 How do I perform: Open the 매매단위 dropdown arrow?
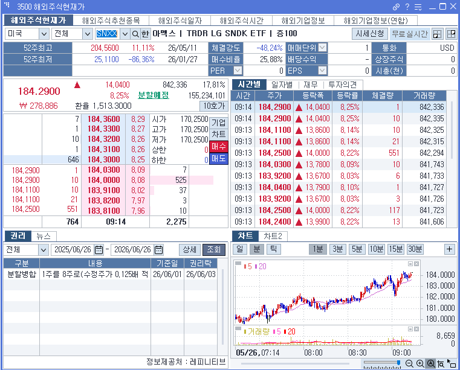pos(322,48)
